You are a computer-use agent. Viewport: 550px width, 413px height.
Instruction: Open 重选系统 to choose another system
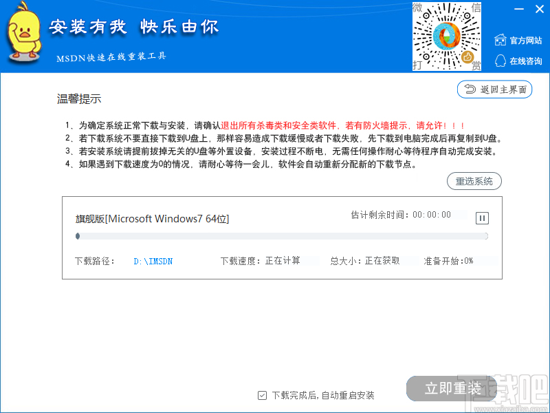[x=474, y=181]
